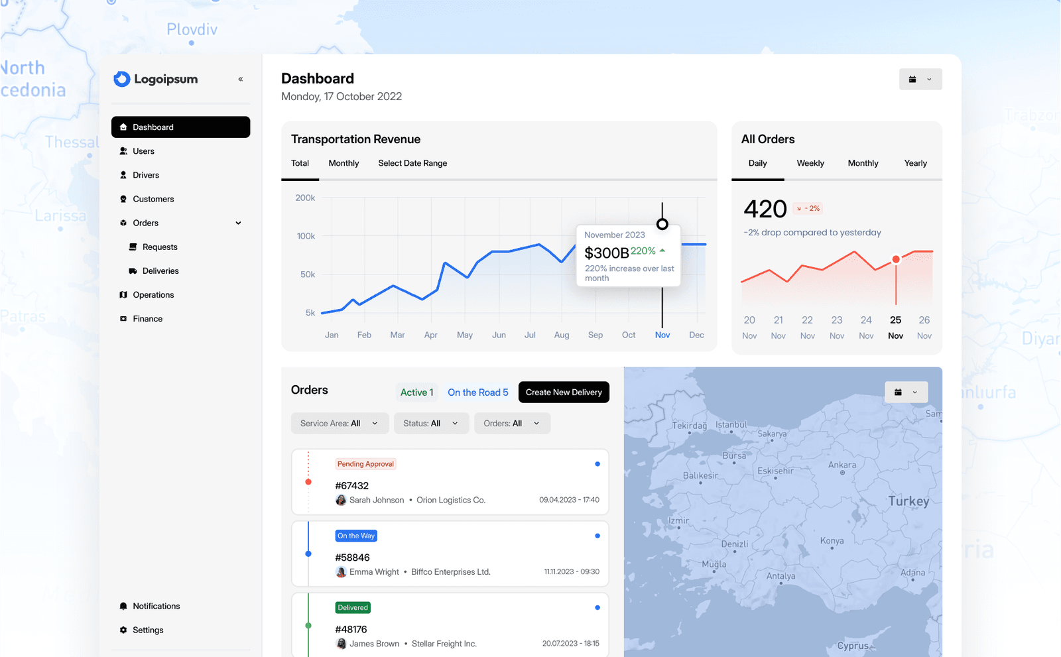Collapse the sidebar using the chevron control
The height and width of the screenshot is (657, 1061).
[x=240, y=78]
